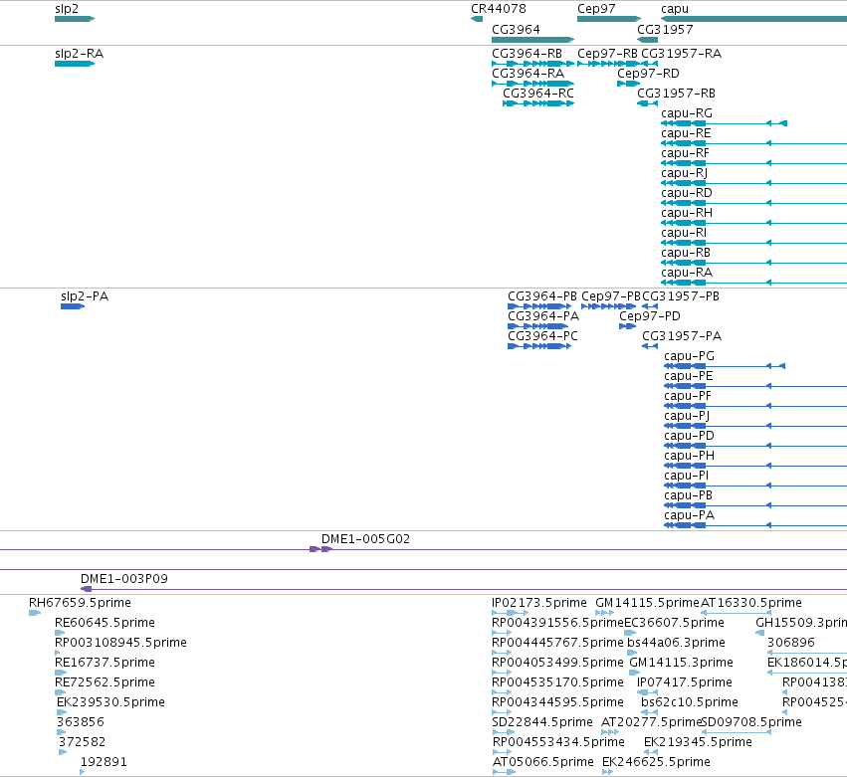This screenshot has width=847, height=777.
Task: Click the slp2-PA protein feature
Action: (73, 306)
